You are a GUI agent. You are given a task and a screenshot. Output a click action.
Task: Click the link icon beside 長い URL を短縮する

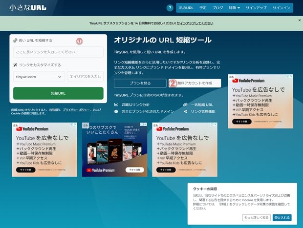[16, 41]
